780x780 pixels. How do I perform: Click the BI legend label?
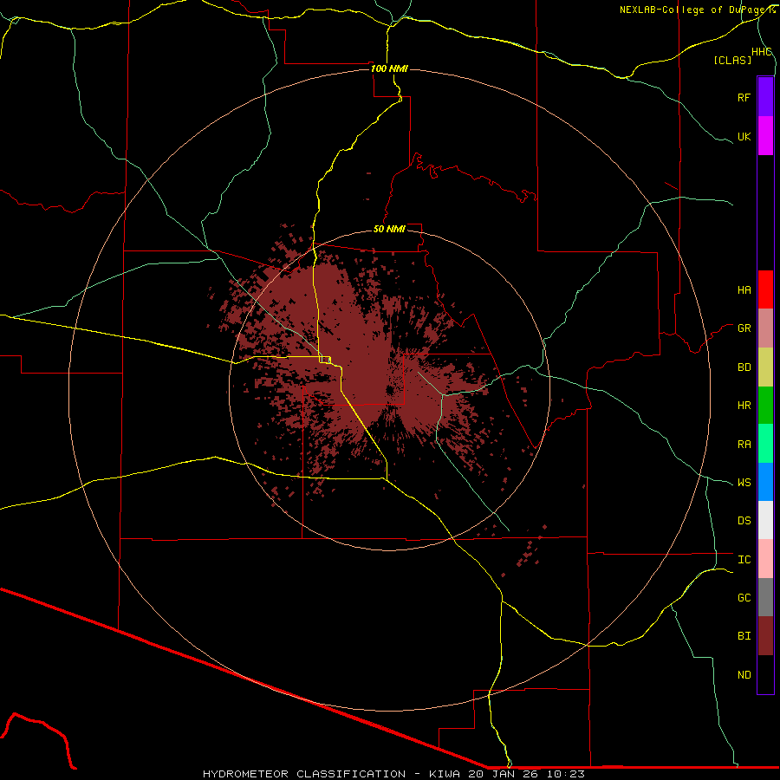pyautogui.click(x=744, y=636)
